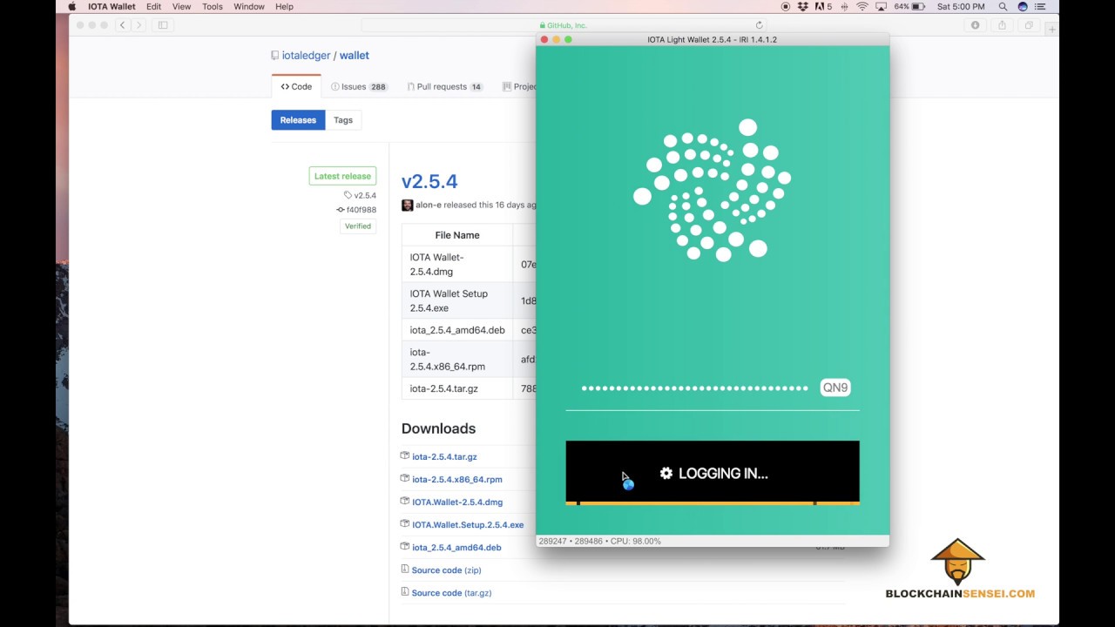Open the alon-e author link
Viewport: 1115px width, 627px height.
[428, 206]
